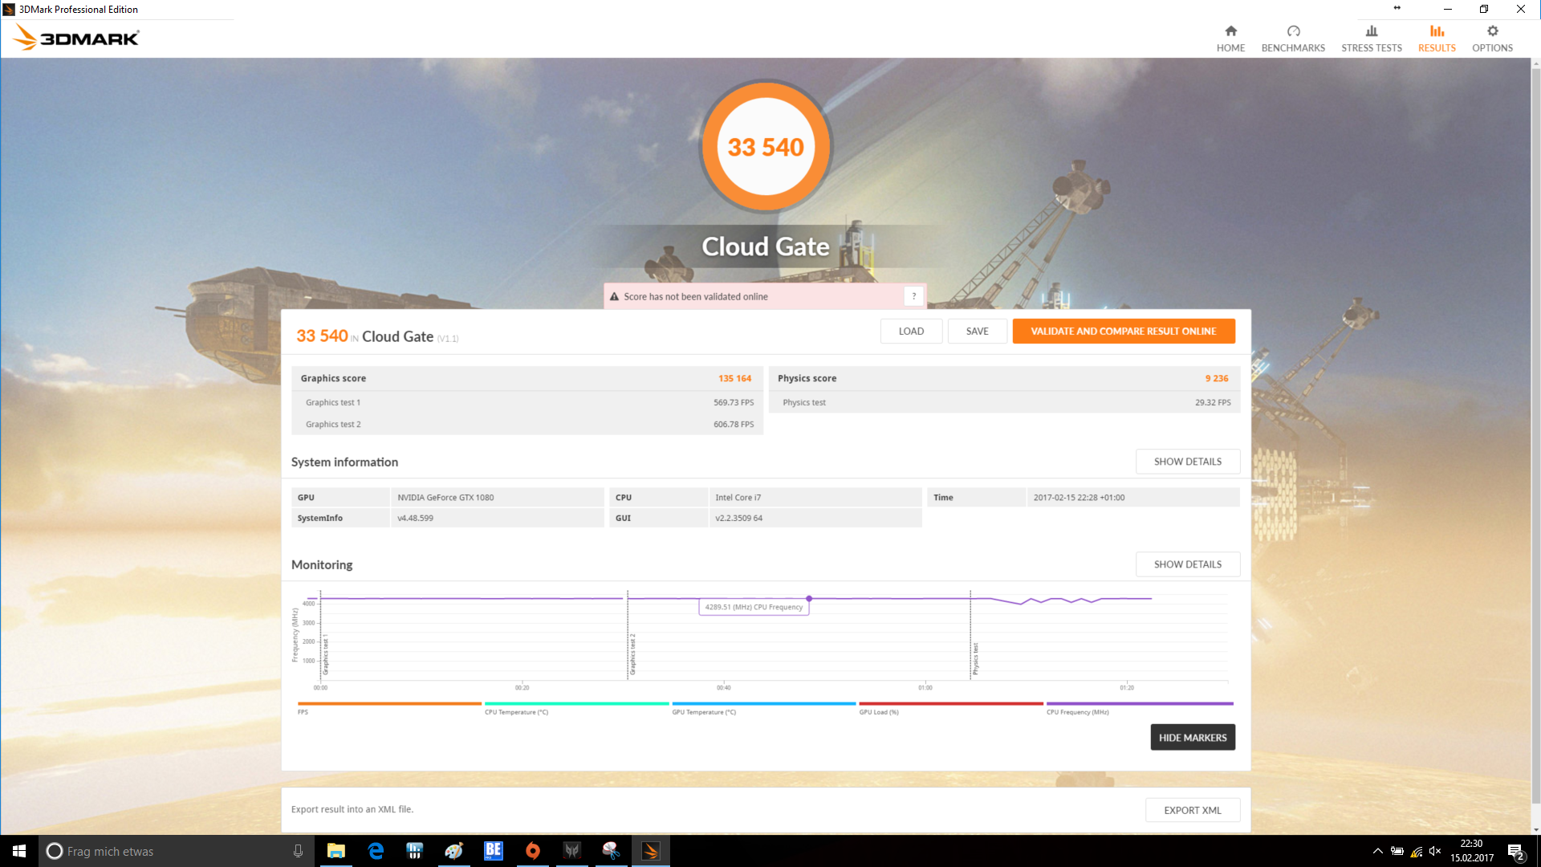The image size is (1541, 867).
Task: Open the blue BE app in taskbar
Action: coord(494,851)
